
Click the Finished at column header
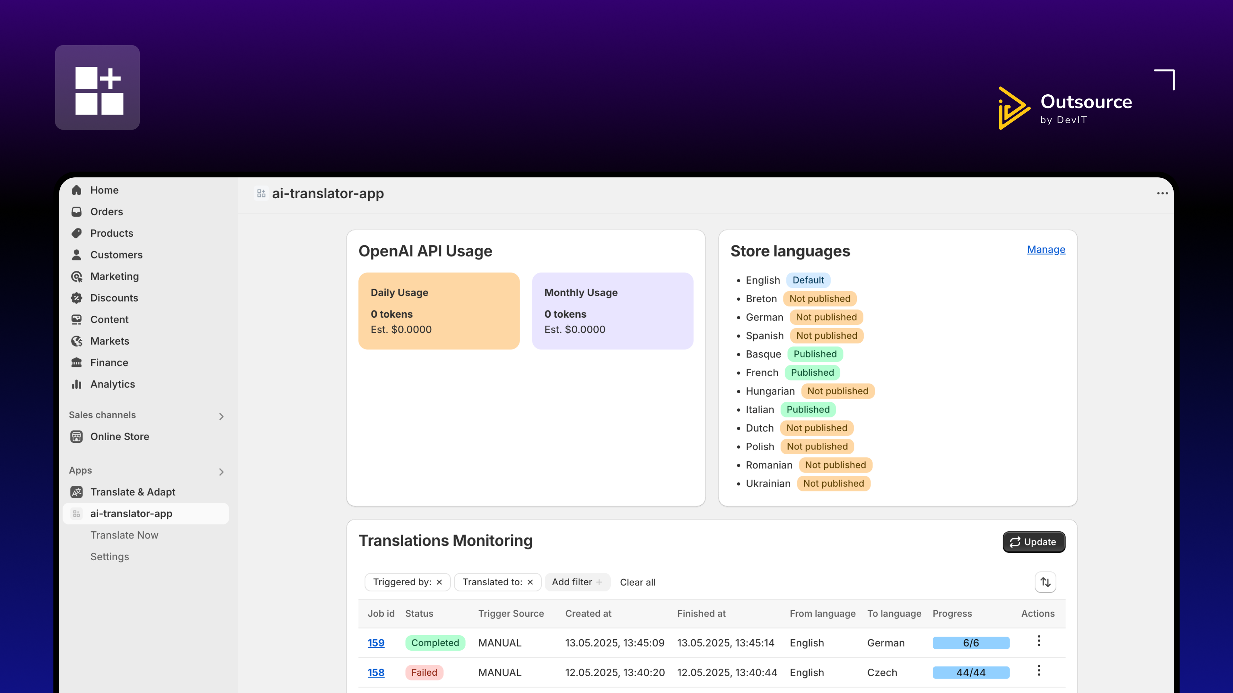[x=701, y=613]
